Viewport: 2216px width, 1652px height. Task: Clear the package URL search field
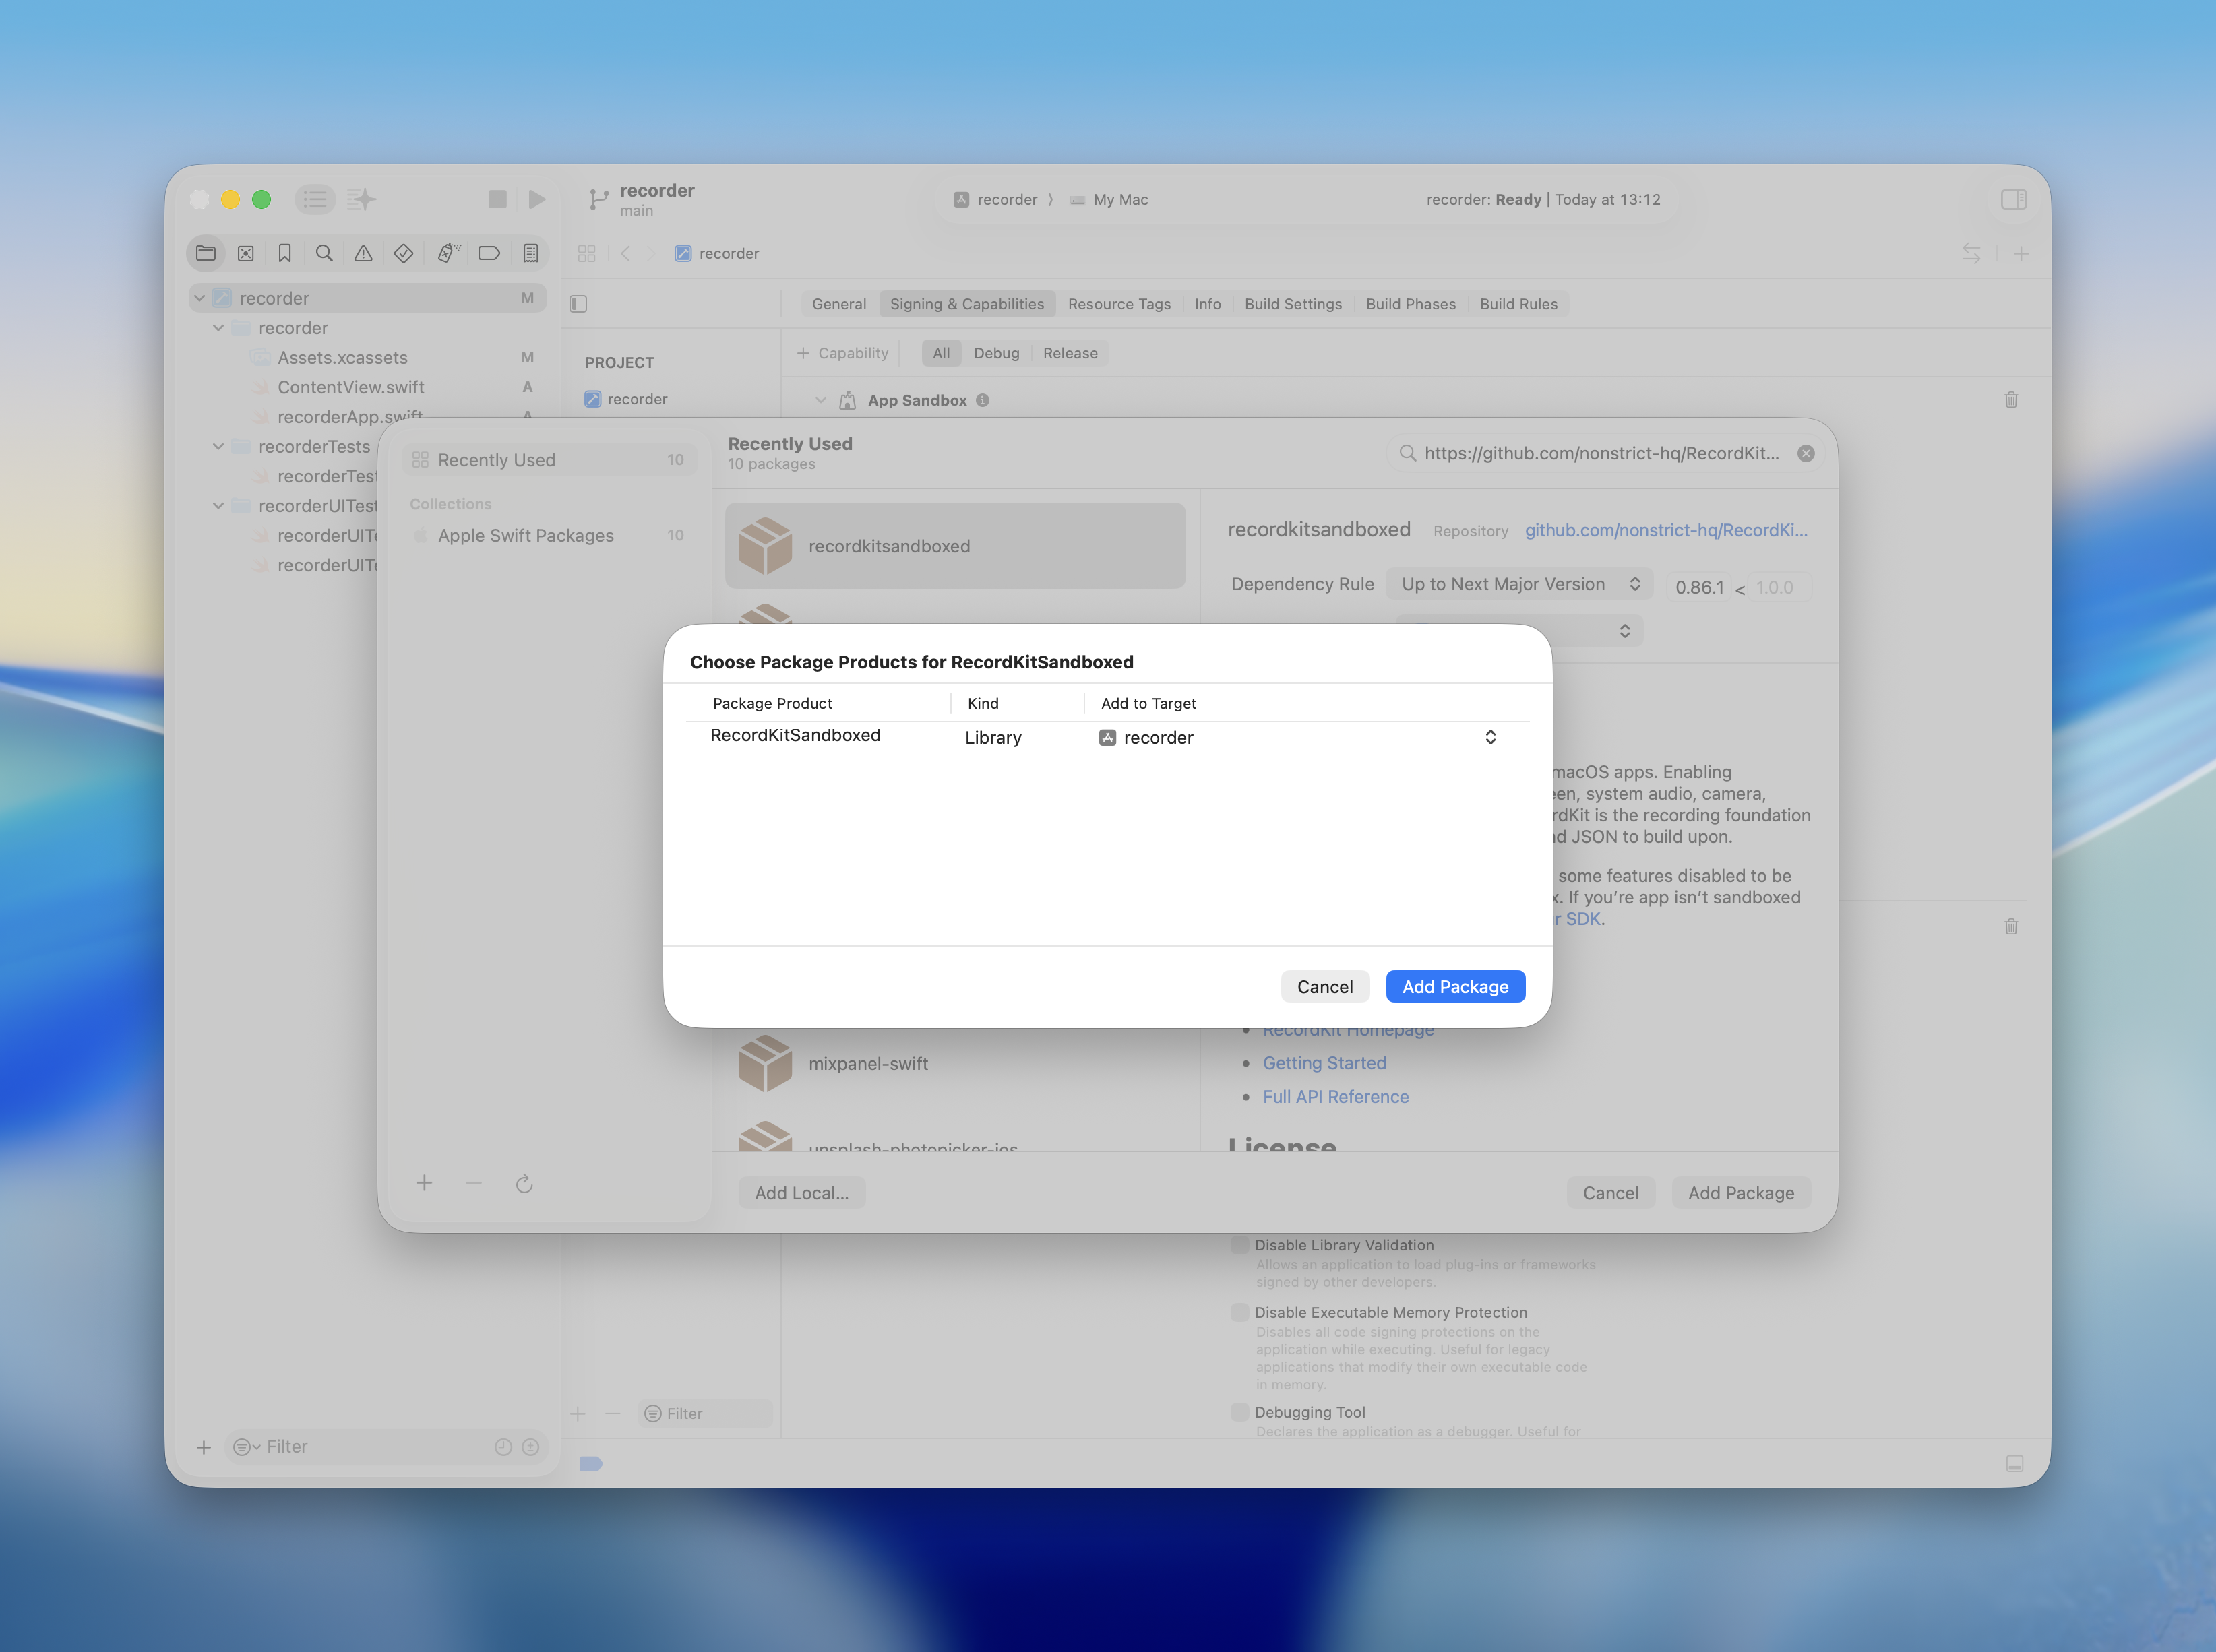(x=1806, y=453)
